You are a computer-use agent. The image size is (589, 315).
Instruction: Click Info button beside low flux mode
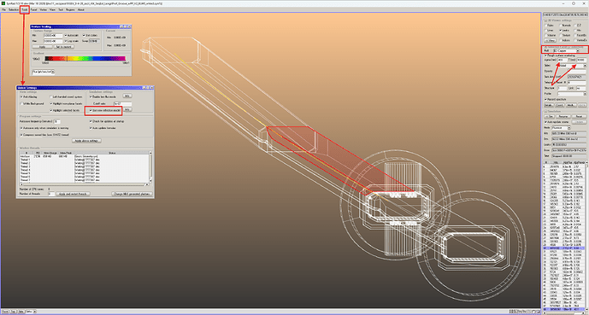click(127, 96)
